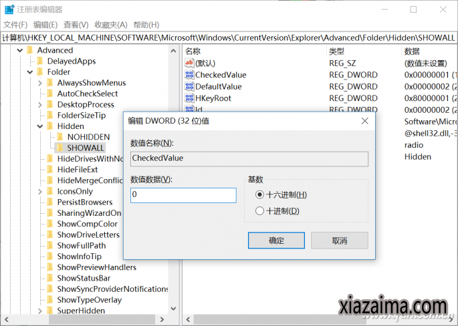The width and height of the screenshot is (458, 326).
Task: Select the HideMergeConflic... tree item
Action: tap(90, 180)
